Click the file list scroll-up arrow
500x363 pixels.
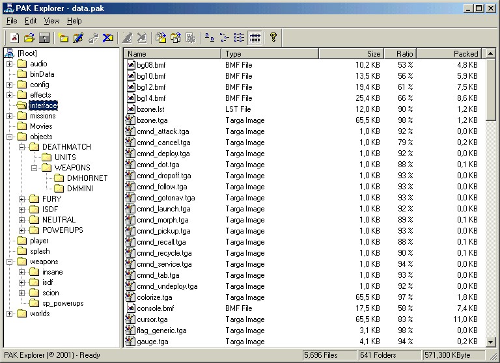490,53
